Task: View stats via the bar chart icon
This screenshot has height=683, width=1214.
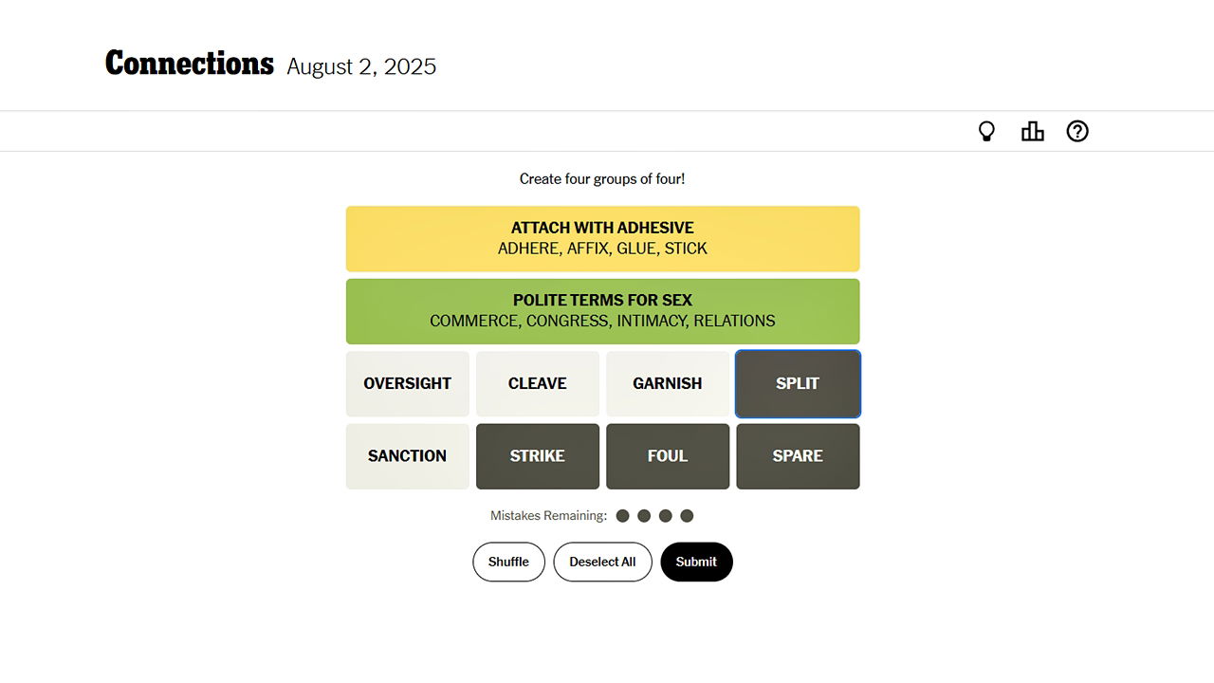Action: point(1032,131)
